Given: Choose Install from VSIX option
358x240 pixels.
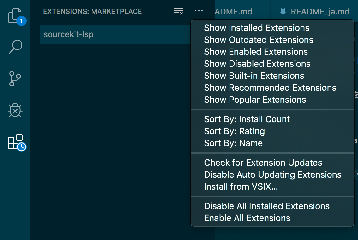Looking at the screenshot, I should tap(241, 186).
